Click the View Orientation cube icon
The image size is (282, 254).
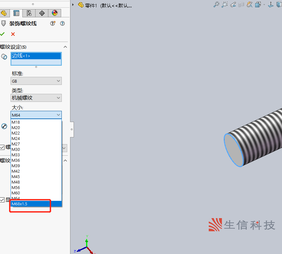pos(258,4)
